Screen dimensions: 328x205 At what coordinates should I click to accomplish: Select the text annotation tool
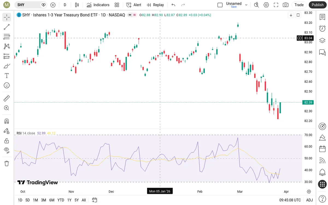click(x=7, y=76)
